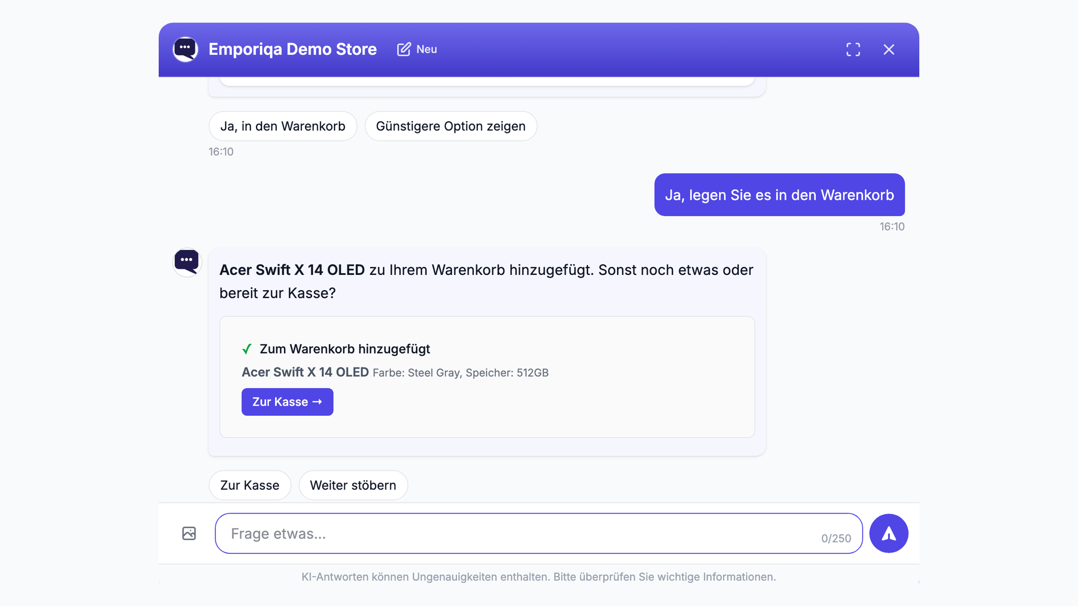
Task: Click the 'Emporiqa Demo Store' title
Action: point(293,49)
